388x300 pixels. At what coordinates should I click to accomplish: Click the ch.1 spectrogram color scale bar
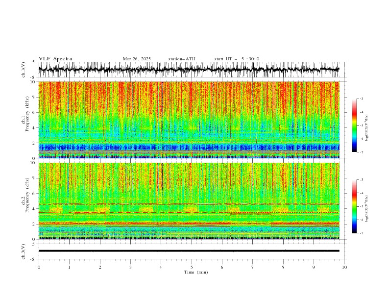[354, 125]
